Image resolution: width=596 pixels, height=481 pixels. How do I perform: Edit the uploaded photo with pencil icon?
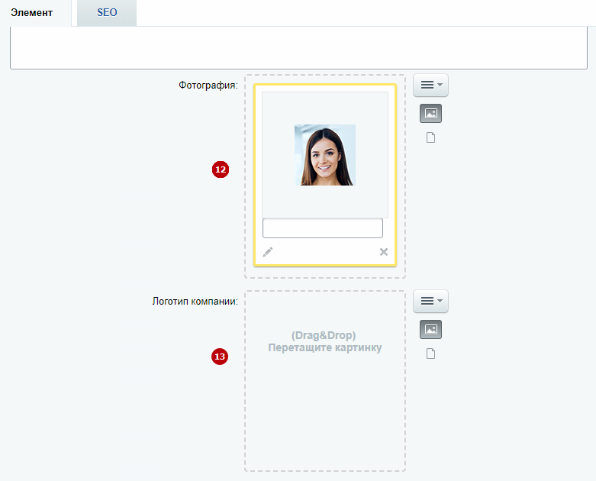point(268,252)
